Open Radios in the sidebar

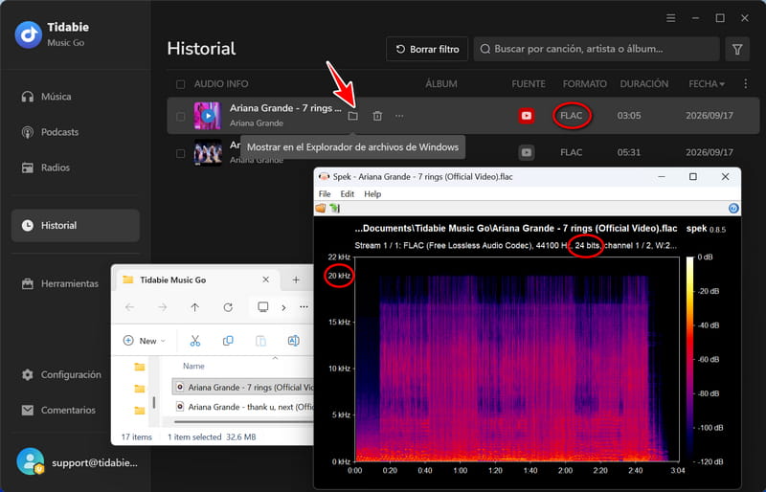coord(46,168)
